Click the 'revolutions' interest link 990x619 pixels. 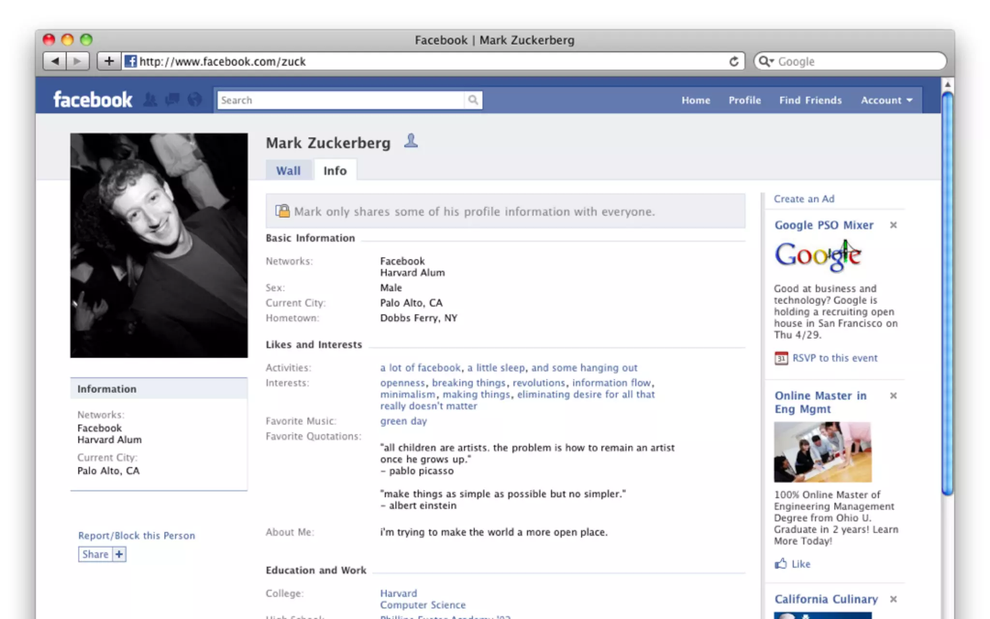pos(539,383)
